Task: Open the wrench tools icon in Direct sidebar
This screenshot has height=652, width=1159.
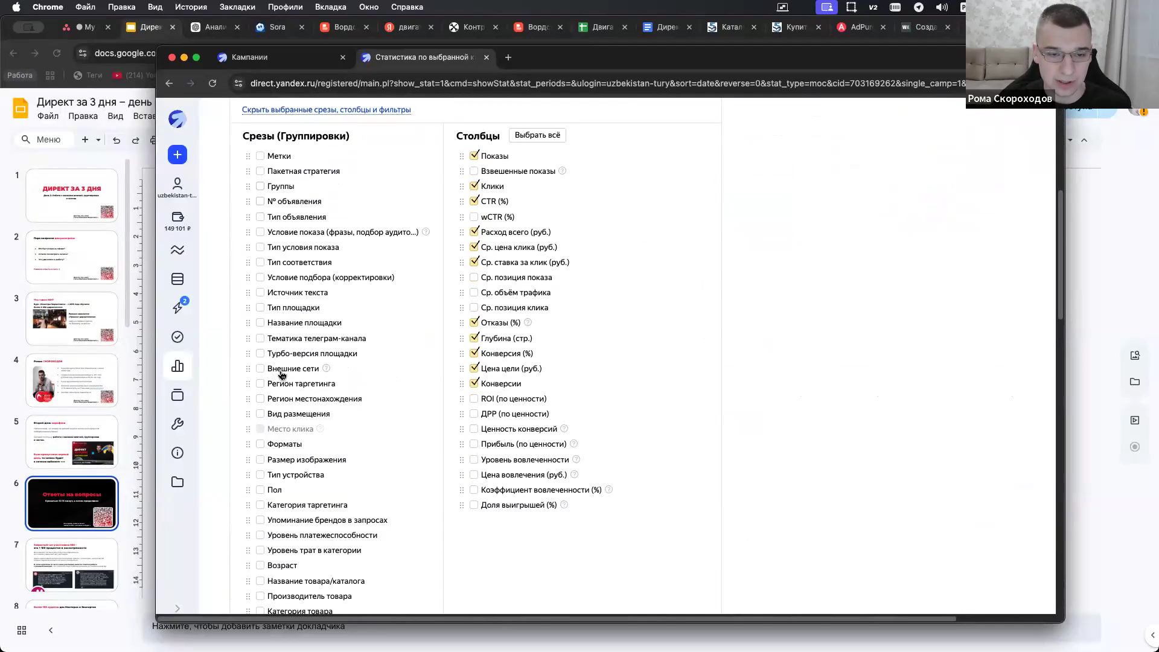Action: [x=177, y=424]
